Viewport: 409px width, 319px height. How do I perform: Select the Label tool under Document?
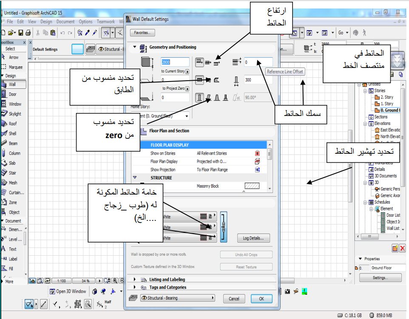(14, 259)
